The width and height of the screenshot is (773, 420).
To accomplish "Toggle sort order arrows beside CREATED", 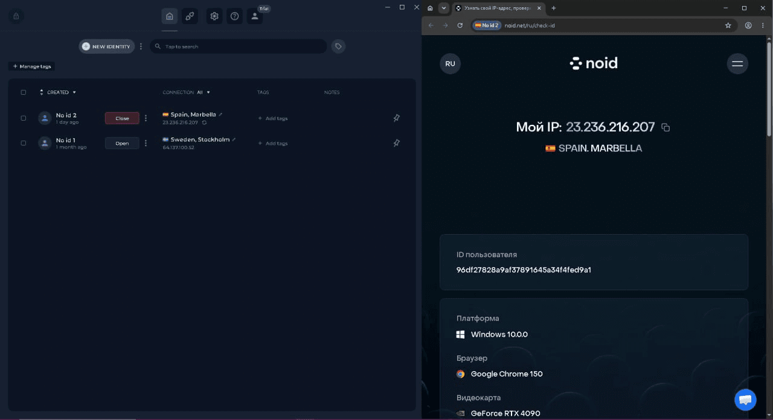I will click(42, 92).
